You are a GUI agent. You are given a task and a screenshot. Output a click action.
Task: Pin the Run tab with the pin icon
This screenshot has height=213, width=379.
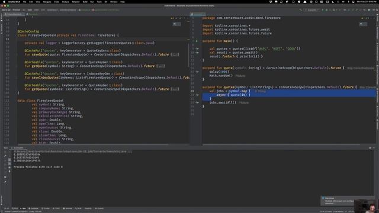[5, 182]
